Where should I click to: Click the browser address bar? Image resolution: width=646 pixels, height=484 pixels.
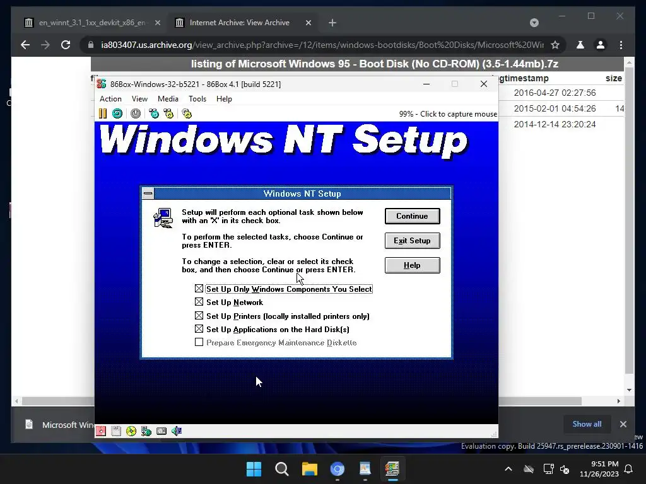pyautogui.click(x=321, y=45)
